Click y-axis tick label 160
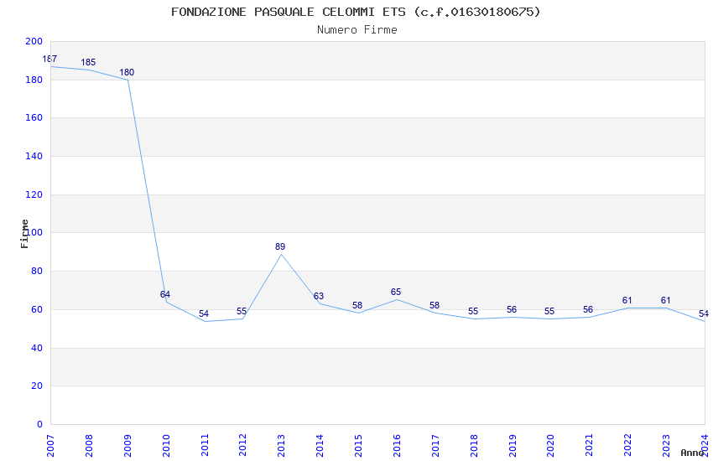This screenshot has width=713, height=461. [x=34, y=117]
